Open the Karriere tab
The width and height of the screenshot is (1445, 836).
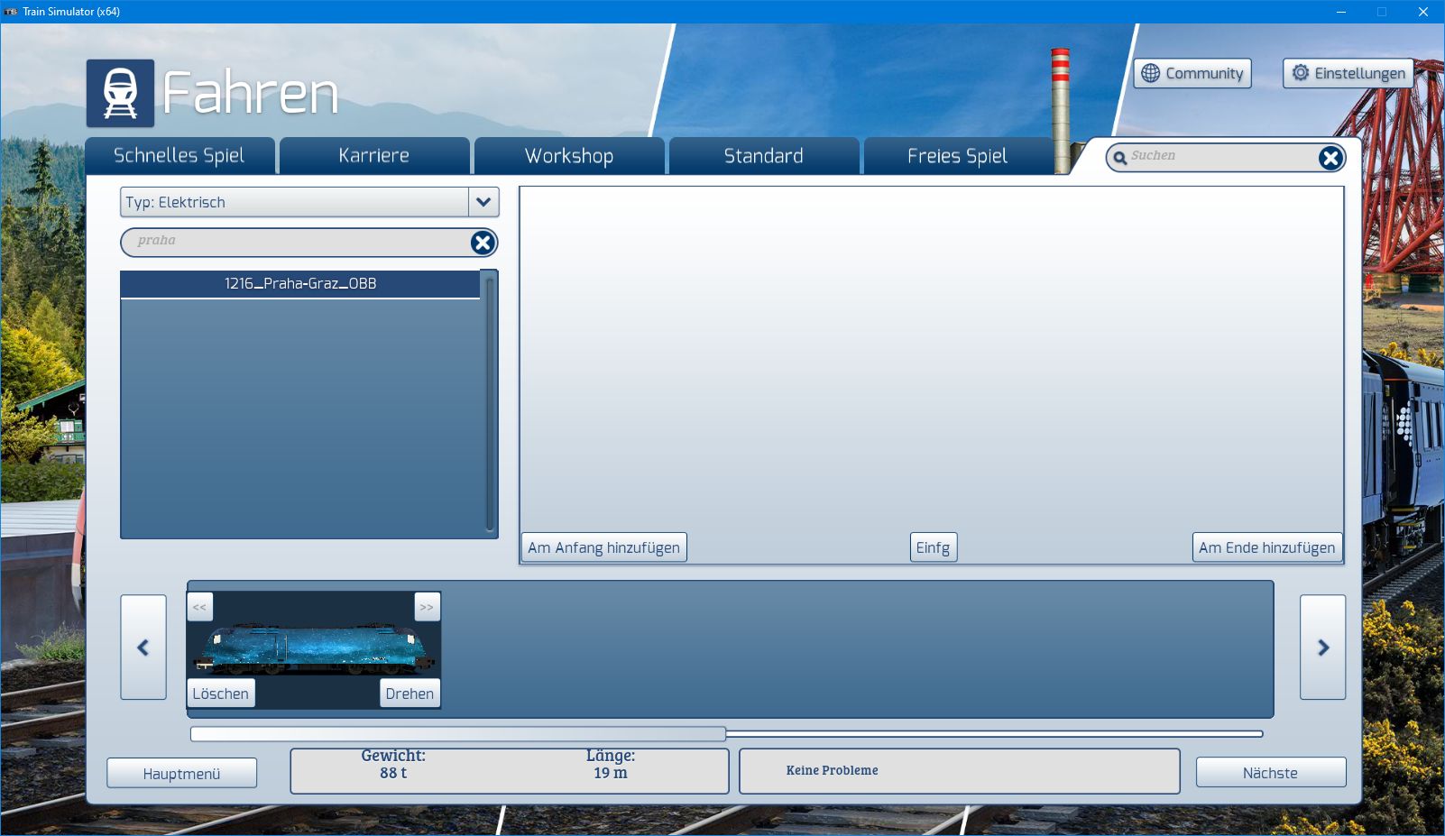tap(374, 156)
